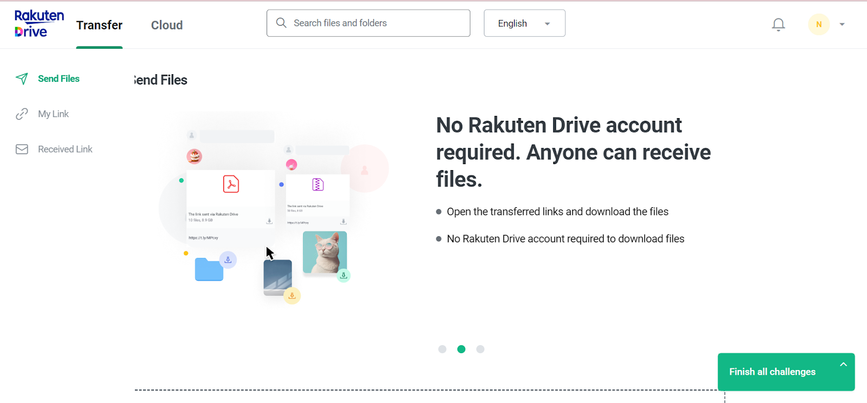Click the envelope Received Link icon
This screenshot has height=403, width=867.
(22, 149)
